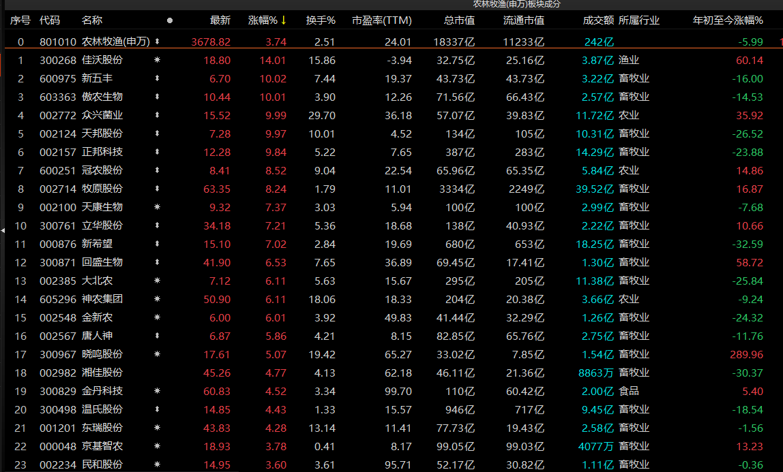Expand the collapsed left panel arrow

pyautogui.click(x=3, y=230)
